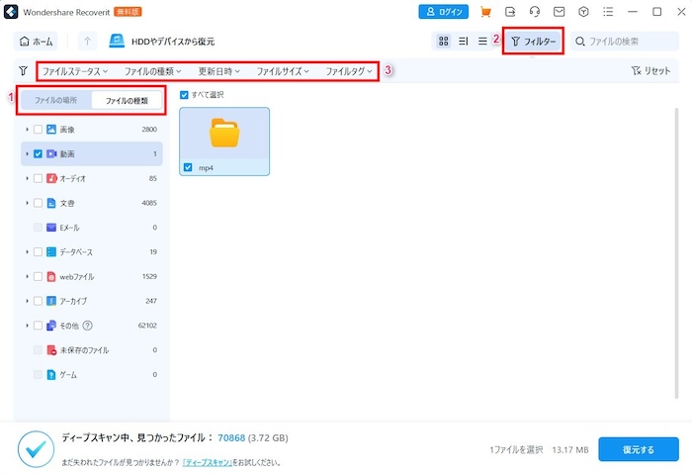Open the ファイルサイズ filter dropdown

pyautogui.click(x=283, y=71)
